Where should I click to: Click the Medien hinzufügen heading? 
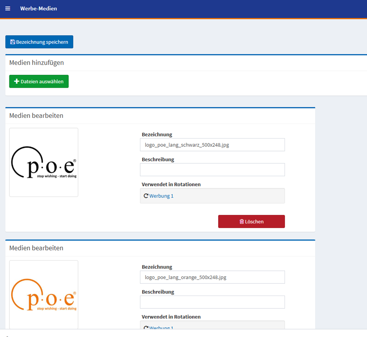pyautogui.click(x=36, y=63)
